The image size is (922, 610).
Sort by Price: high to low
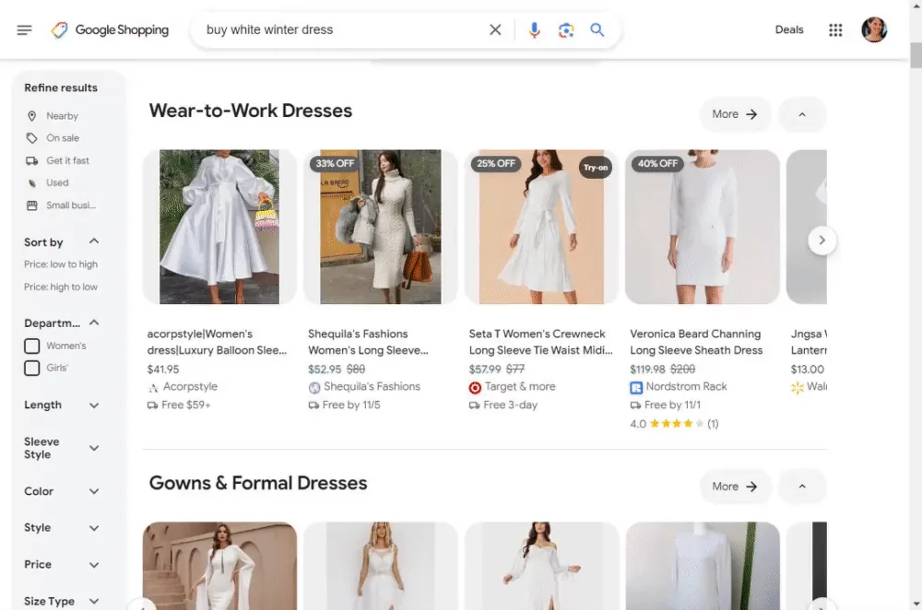point(61,287)
